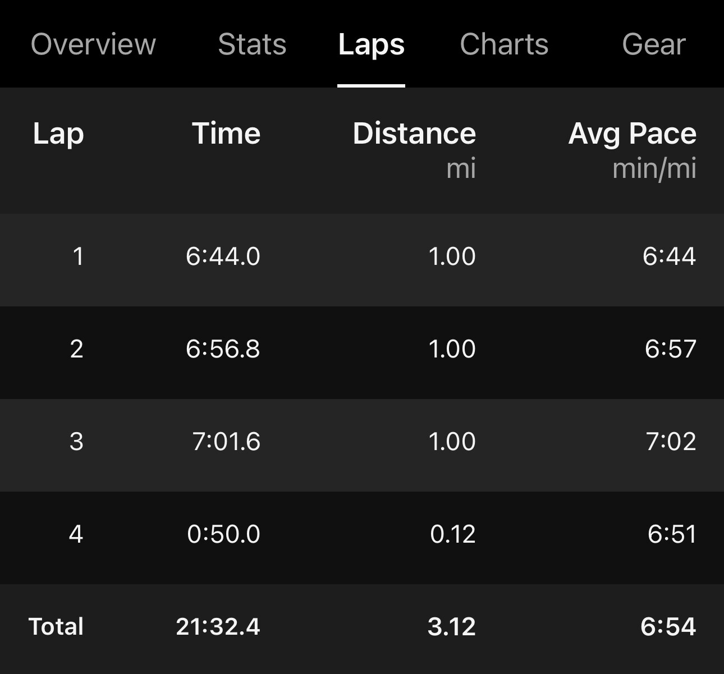Switch to the Overview tab
724x674 pixels.
[93, 44]
